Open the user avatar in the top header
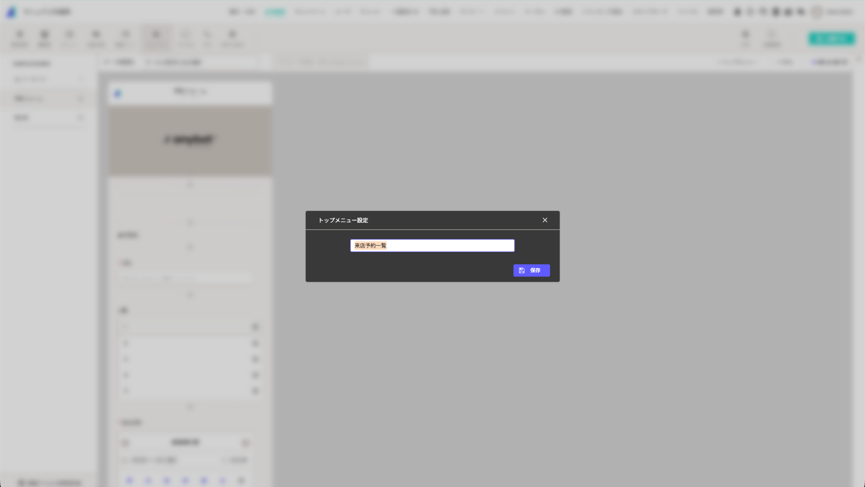This screenshot has width=865, height=487. (x=816, y=12)
